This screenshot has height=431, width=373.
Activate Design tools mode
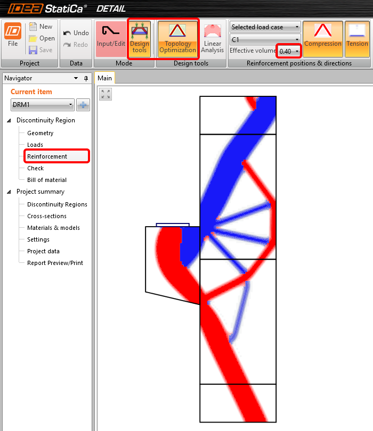point(140,39)
